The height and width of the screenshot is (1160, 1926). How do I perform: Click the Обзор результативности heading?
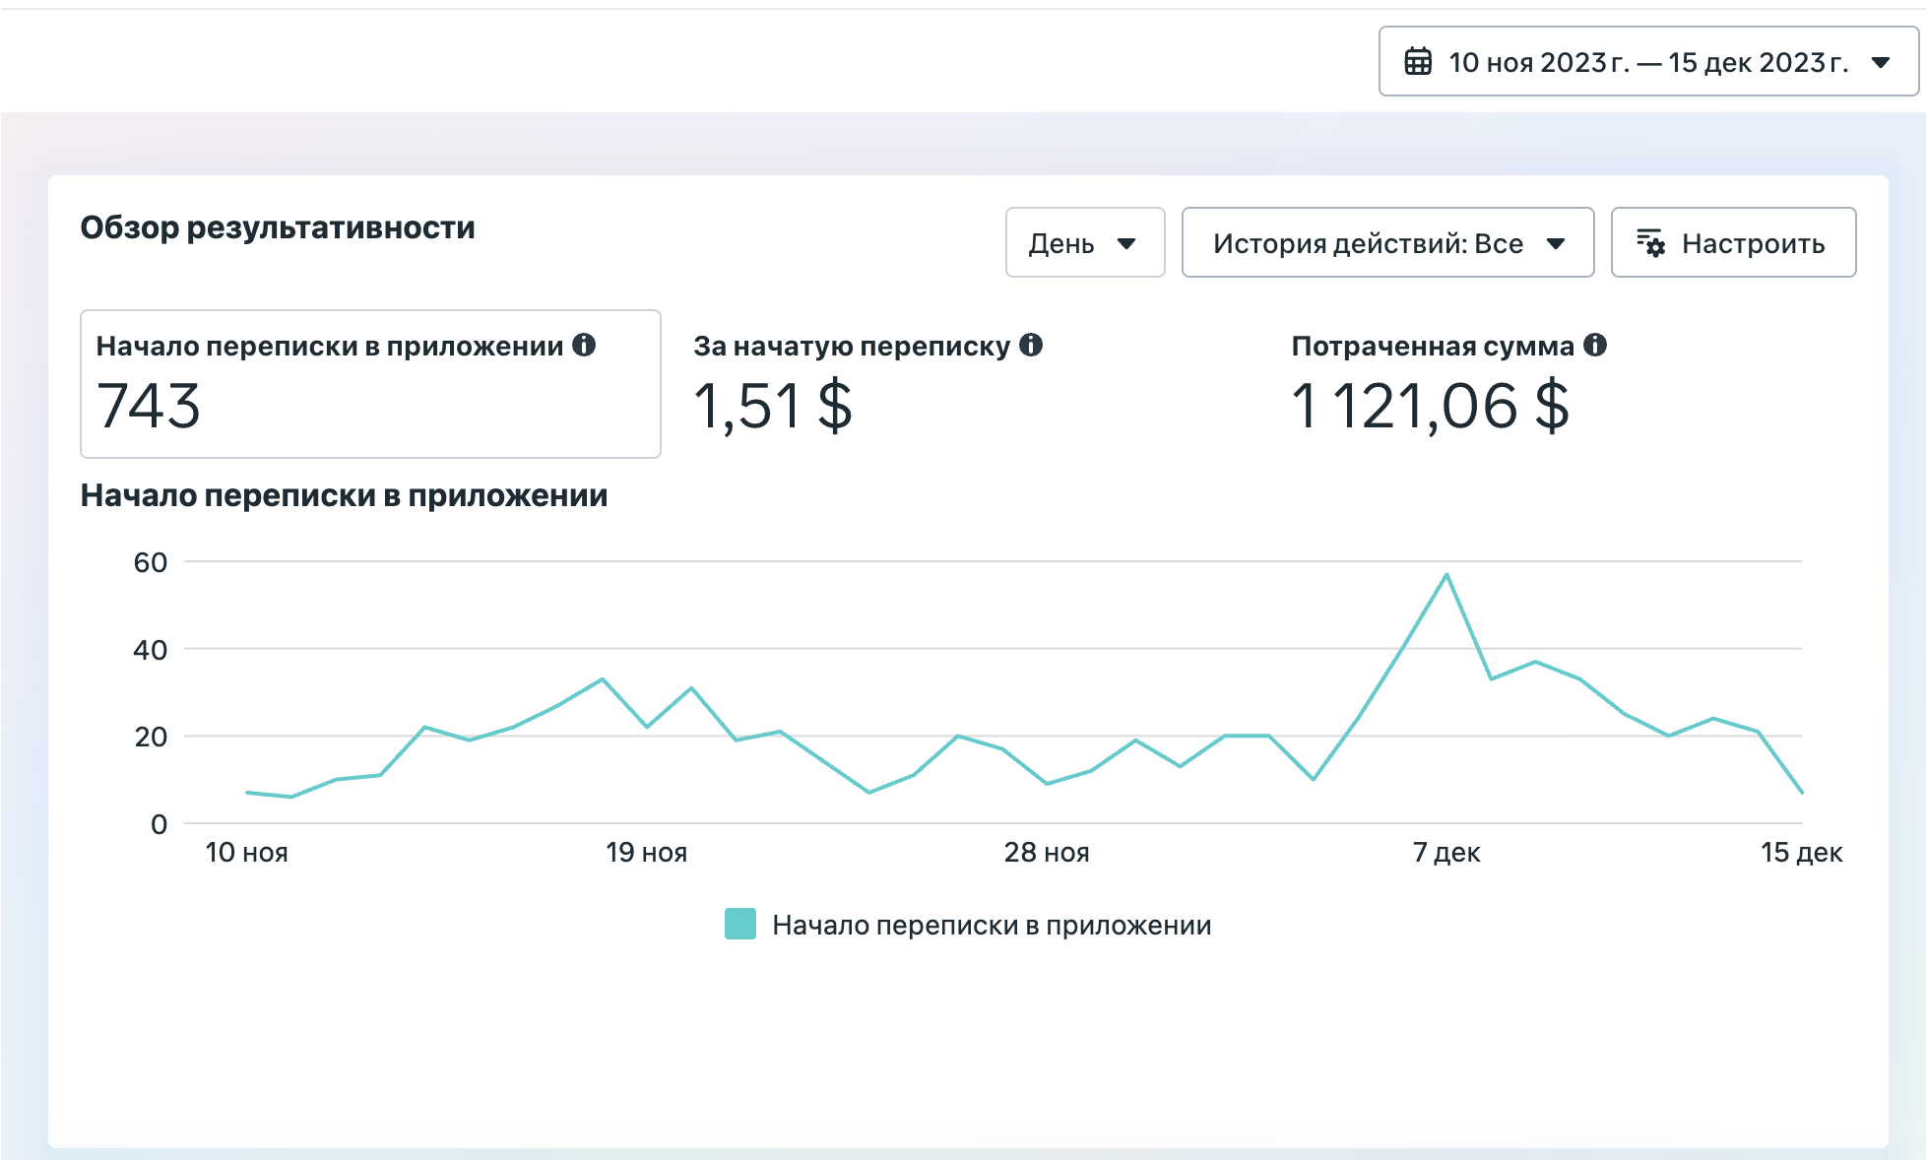click(278, 227)
